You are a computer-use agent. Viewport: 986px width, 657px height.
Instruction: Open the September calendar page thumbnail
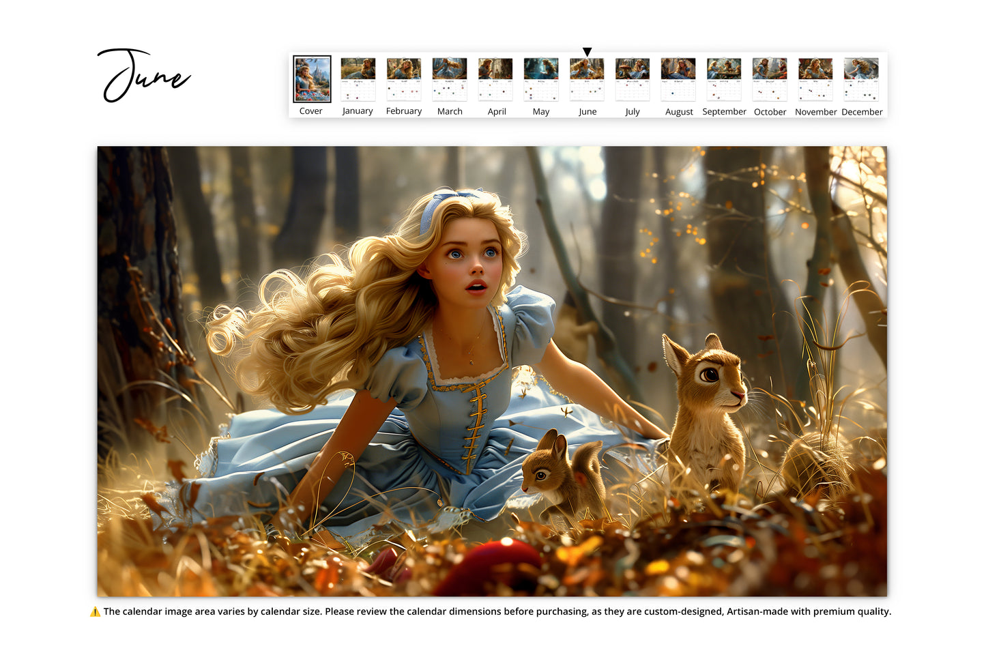point(724,79)
